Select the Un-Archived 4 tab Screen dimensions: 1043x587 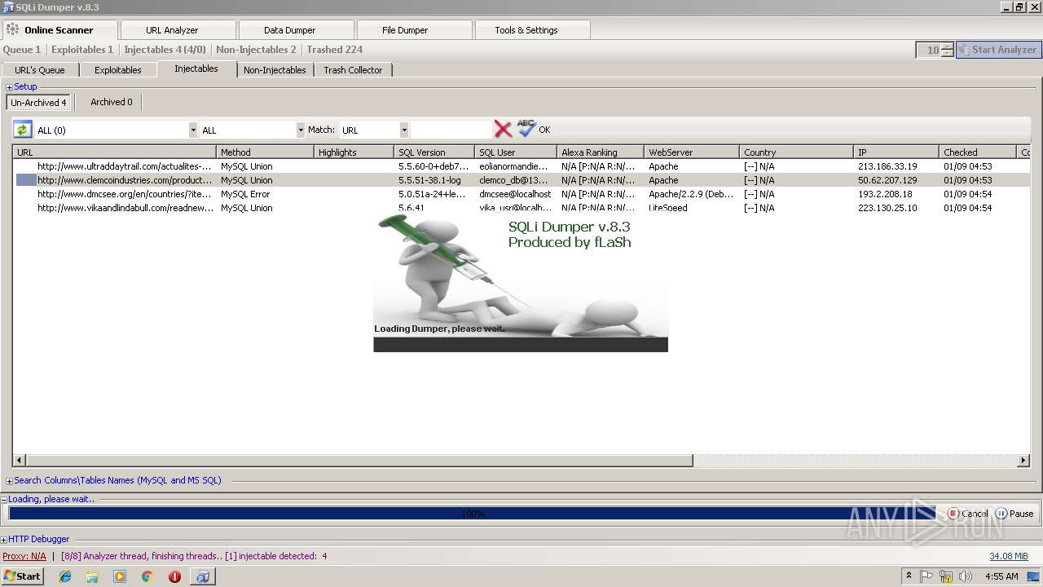coord(38,103)
